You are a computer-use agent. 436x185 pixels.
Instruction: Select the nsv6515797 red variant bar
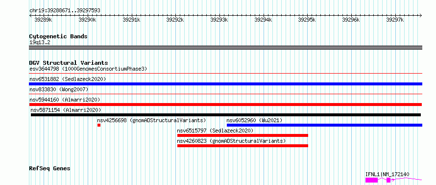pos(243,135)
